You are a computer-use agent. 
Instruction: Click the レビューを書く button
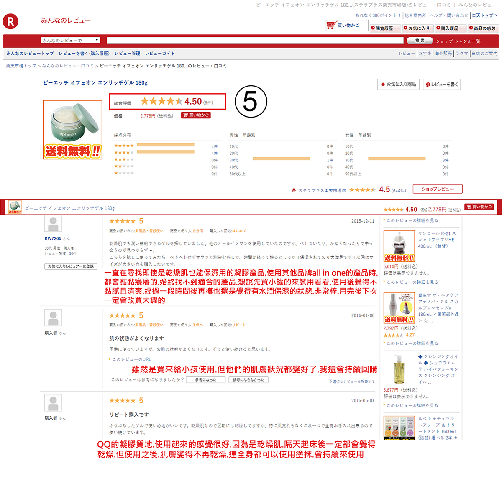[x=442, y=85]
